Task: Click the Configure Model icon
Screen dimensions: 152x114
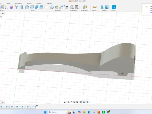Action: [72, 7]
